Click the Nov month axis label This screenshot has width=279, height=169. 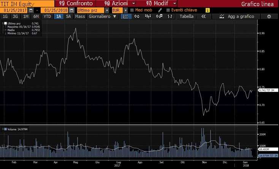click(x=204, y=162)
